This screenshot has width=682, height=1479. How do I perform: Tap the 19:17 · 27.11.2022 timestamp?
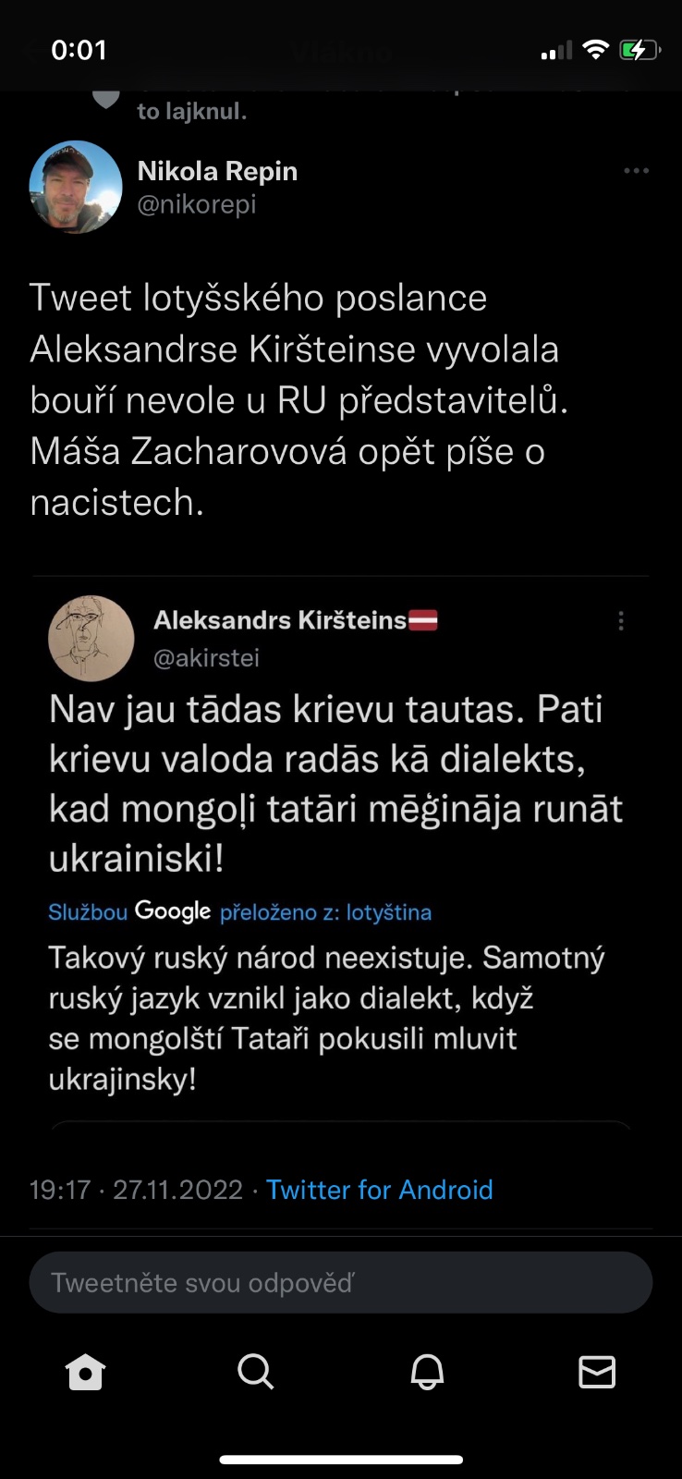pos(136,1189)
